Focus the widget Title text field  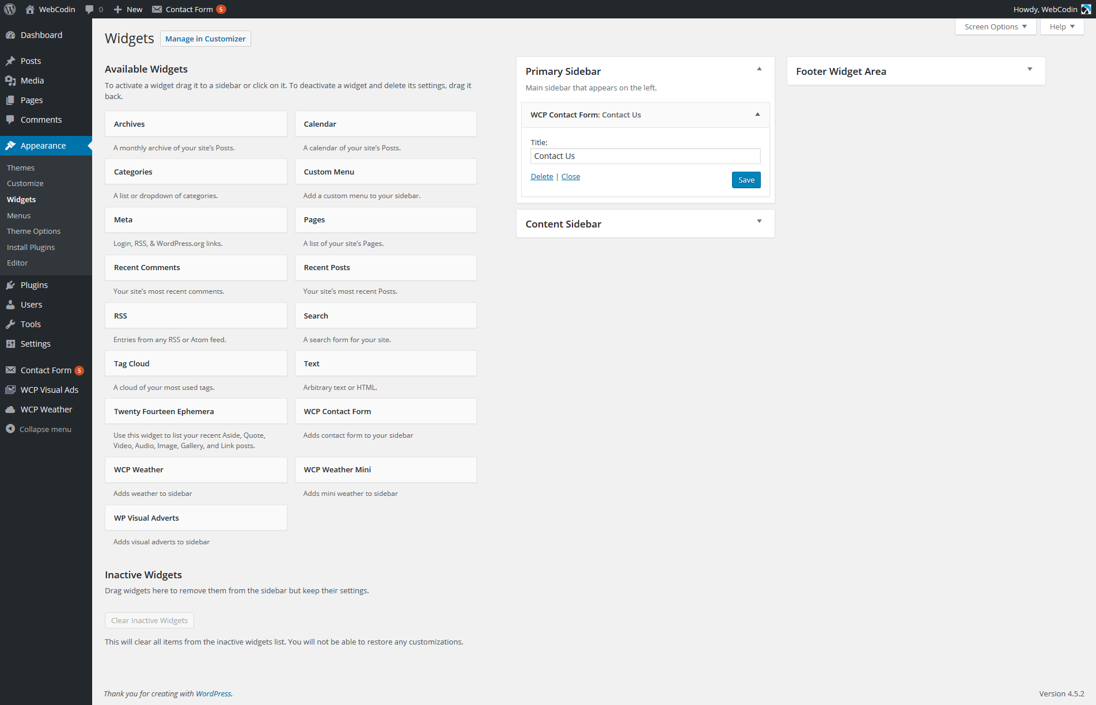point(645,156)
